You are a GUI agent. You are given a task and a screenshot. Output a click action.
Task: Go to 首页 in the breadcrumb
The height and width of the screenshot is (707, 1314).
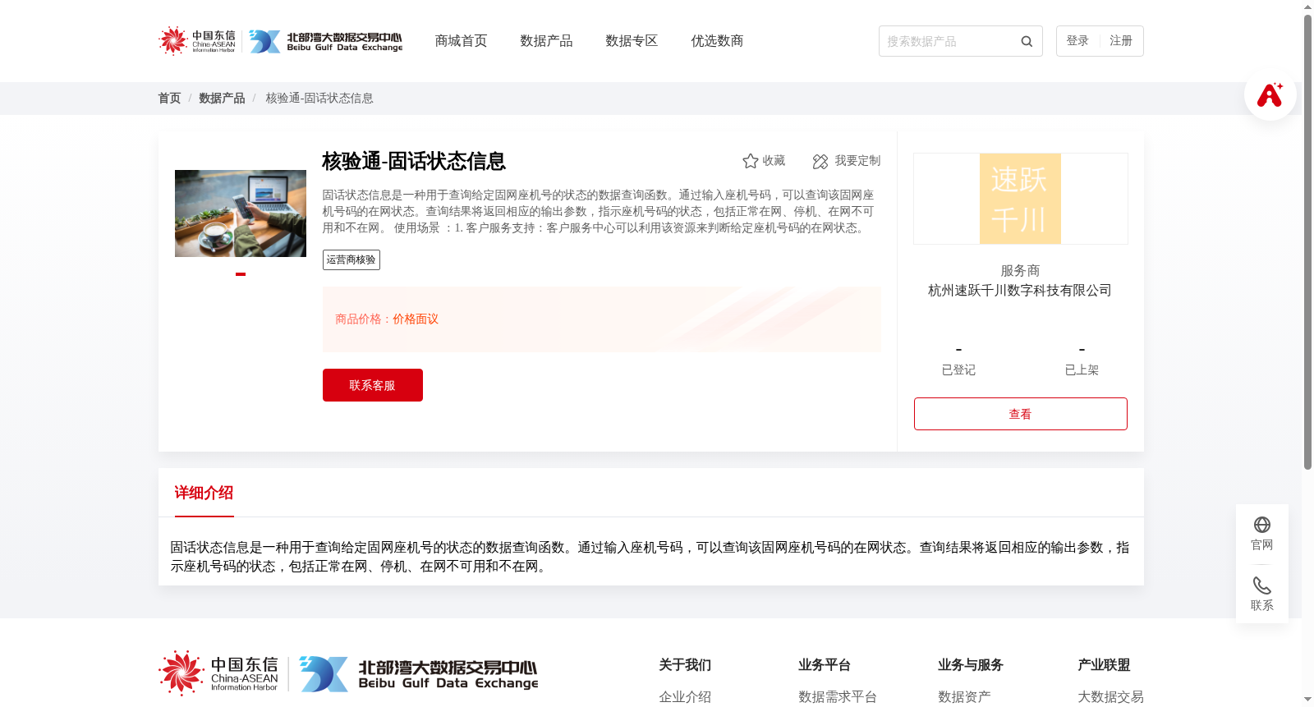coord(169,99)
